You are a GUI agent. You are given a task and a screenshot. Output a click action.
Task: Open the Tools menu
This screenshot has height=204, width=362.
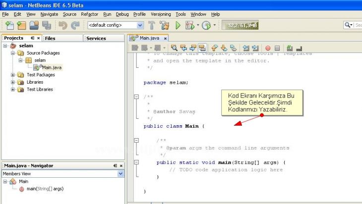coord(181,14)
